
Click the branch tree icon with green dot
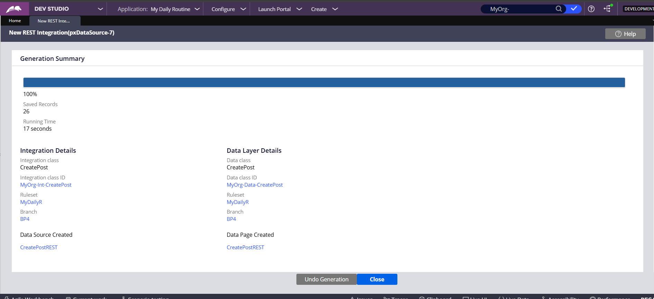tap(608, 9)
